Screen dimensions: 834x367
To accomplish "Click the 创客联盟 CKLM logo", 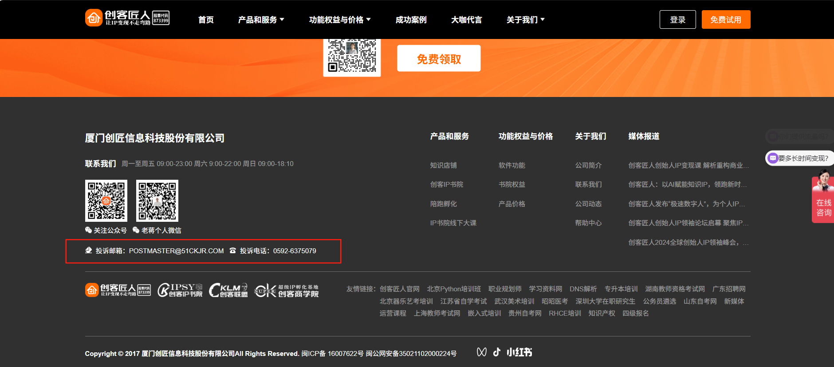I will click(228, 290).
